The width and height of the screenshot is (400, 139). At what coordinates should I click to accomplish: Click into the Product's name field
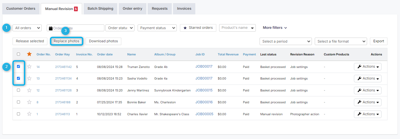pos(237,28)
